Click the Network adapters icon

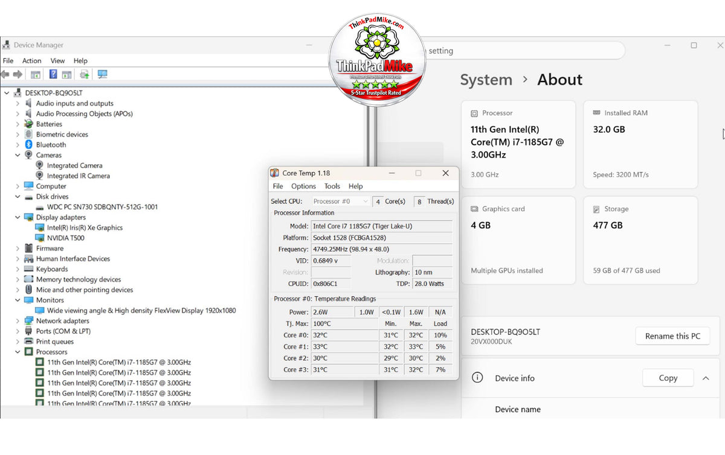[x=28, y=321]
